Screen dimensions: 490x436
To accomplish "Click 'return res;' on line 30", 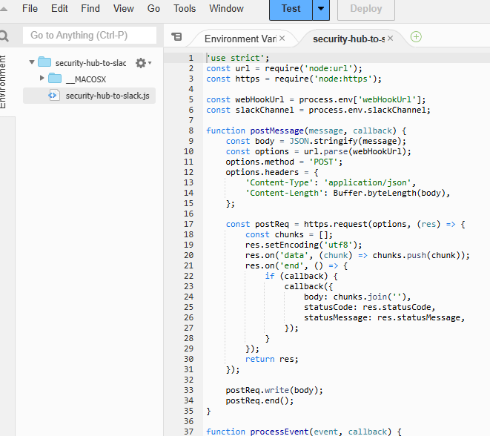I will pos(272,359).
